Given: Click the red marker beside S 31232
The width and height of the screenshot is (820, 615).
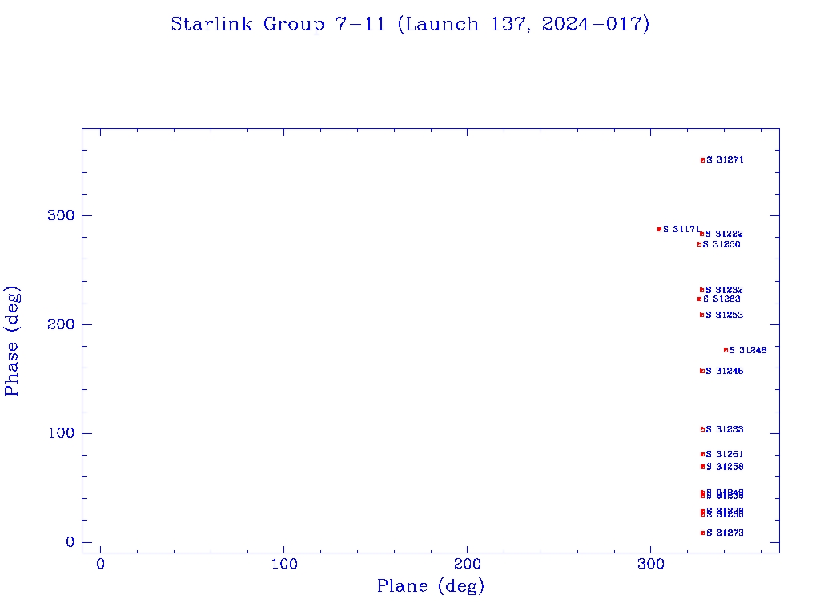Looking at the screenshot, I should [x=701, y=290].
